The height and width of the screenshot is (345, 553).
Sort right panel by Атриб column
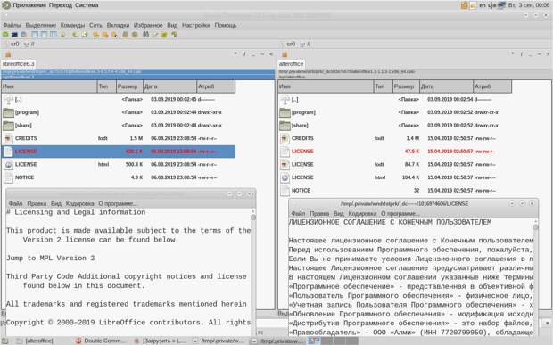click(x=492, y=86)
